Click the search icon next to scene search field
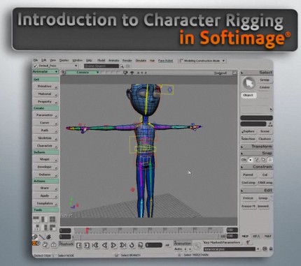 pos(122,66)
